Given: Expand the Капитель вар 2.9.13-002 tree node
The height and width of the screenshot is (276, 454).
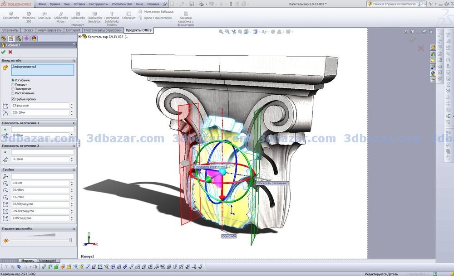Looking at the screenshot, I should [80, 37].
